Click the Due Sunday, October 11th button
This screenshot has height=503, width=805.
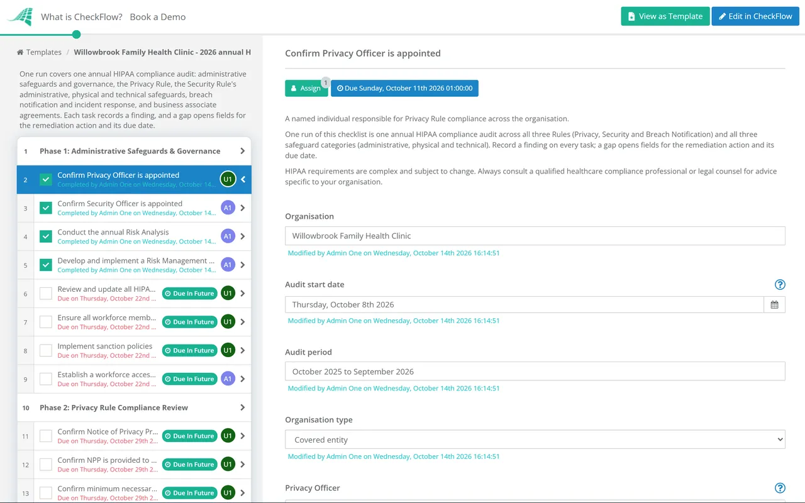404,88
